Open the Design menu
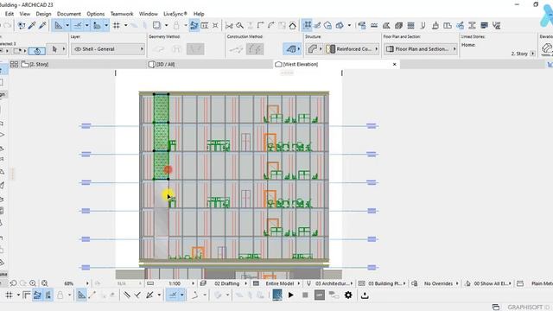Image resolution: width=553 pixels, height=311 pixels. coord(43,14)
